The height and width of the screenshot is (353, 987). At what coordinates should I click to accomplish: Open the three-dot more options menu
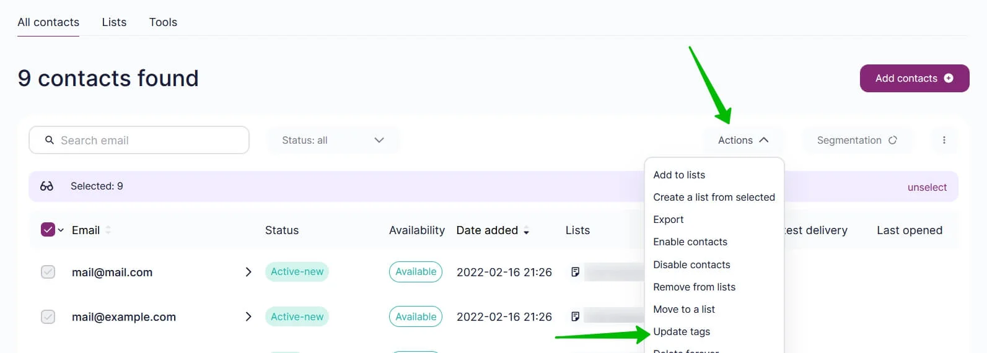click(944, 140)
